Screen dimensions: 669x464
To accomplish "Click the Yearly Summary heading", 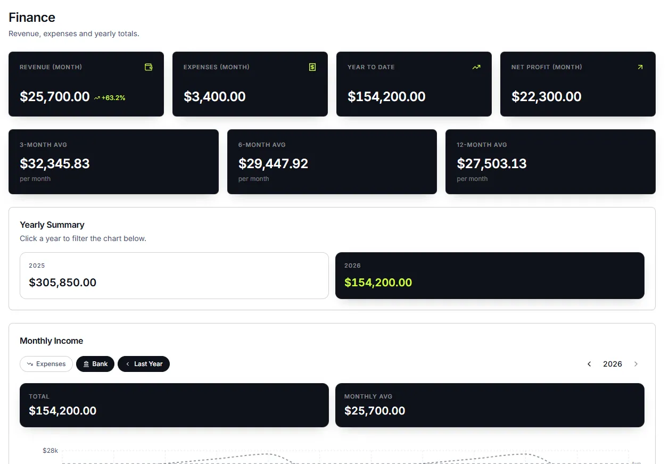I will pyautogui.click(x=52, y=225).
